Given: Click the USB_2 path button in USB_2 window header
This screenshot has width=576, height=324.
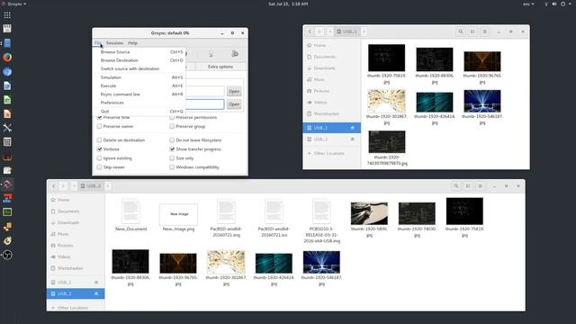Looking at the screenshot, I should click(91, 186).
